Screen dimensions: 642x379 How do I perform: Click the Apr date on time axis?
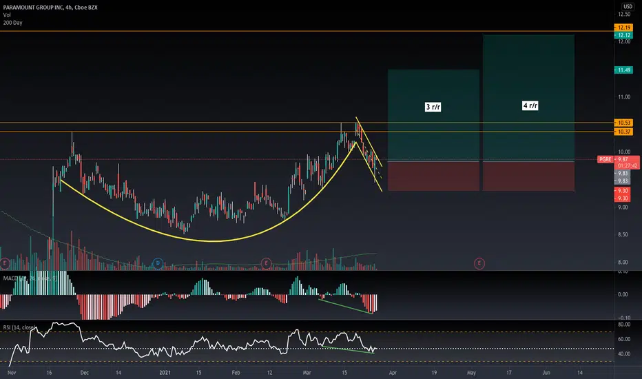[x=393, y=373]
